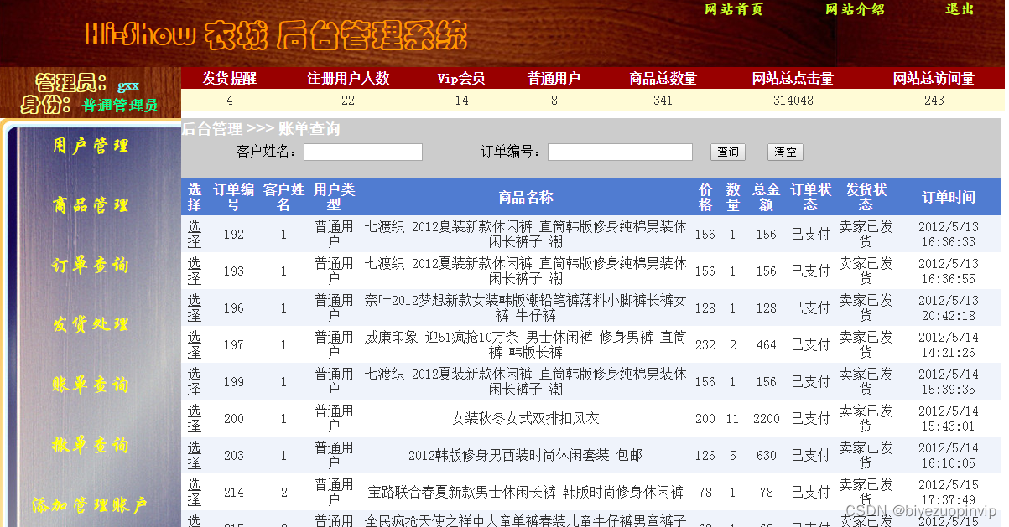Focus the 客户姓名 input field
The image size is (1009, 527).
363,152
